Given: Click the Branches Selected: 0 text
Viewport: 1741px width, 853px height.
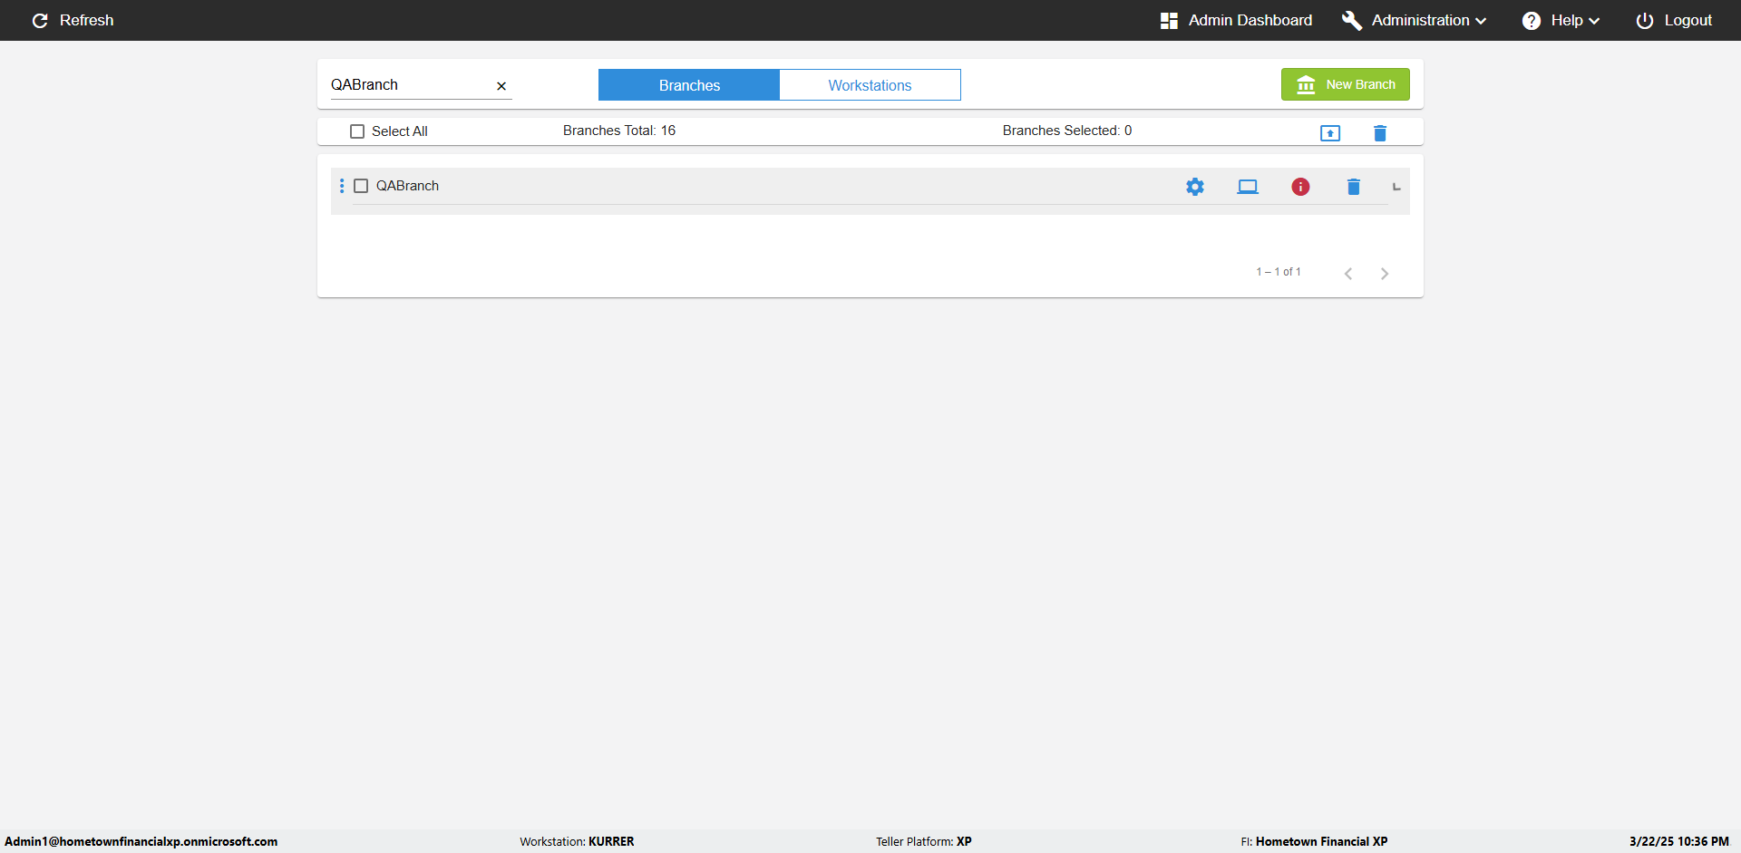Looking at the screenshot, I should pos(1067,131).
